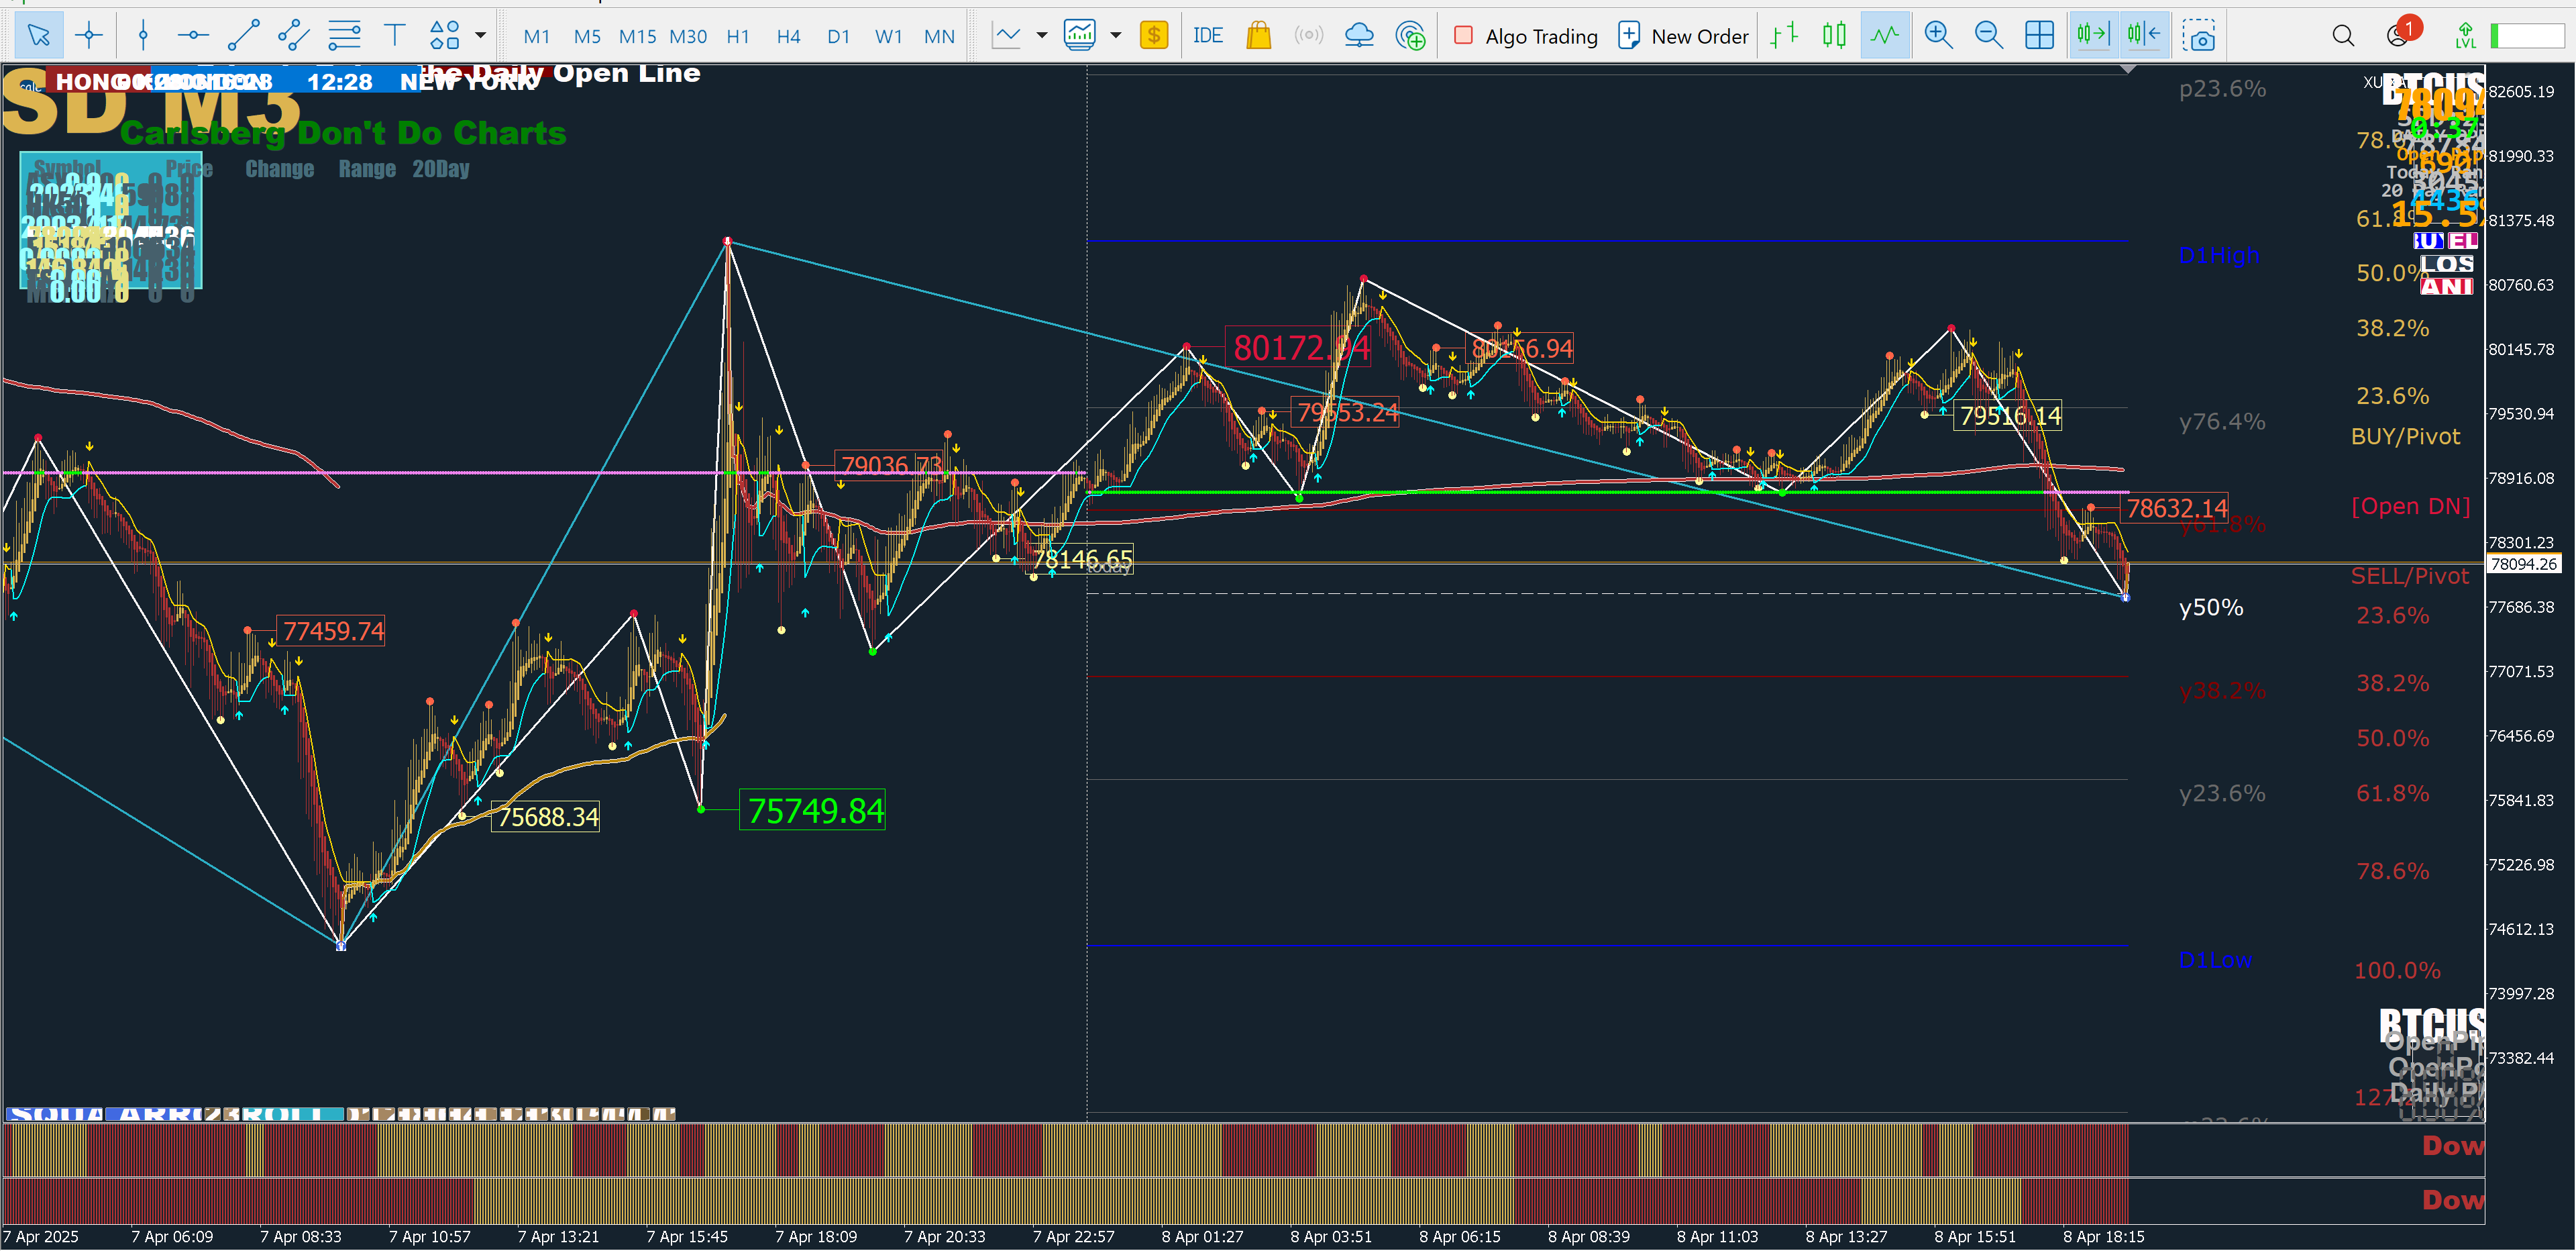Switch chart to candlestick display
This screenshot has height=1251, width=2576.
[1834, 36]
